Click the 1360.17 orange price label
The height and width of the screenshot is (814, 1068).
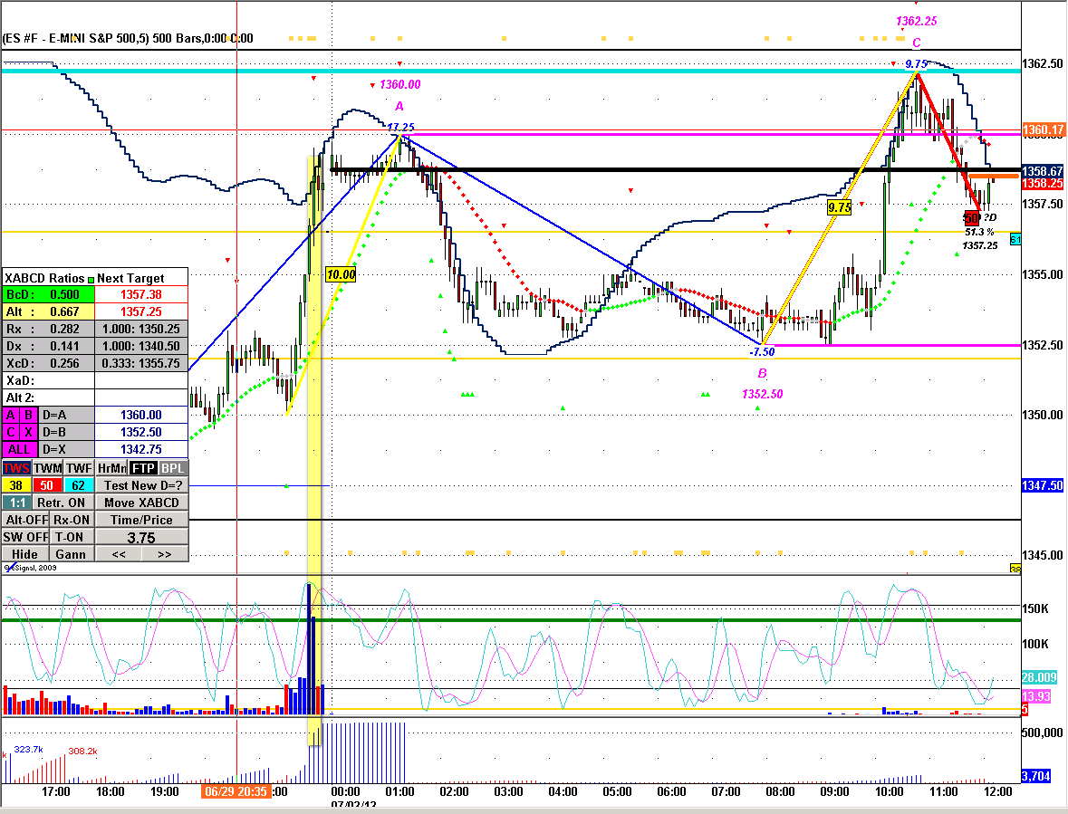tap(1043, 129)
